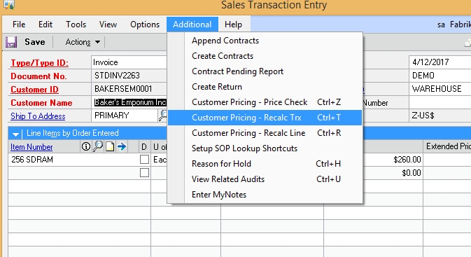Choose View Related Audits

(x=265, y=179)
